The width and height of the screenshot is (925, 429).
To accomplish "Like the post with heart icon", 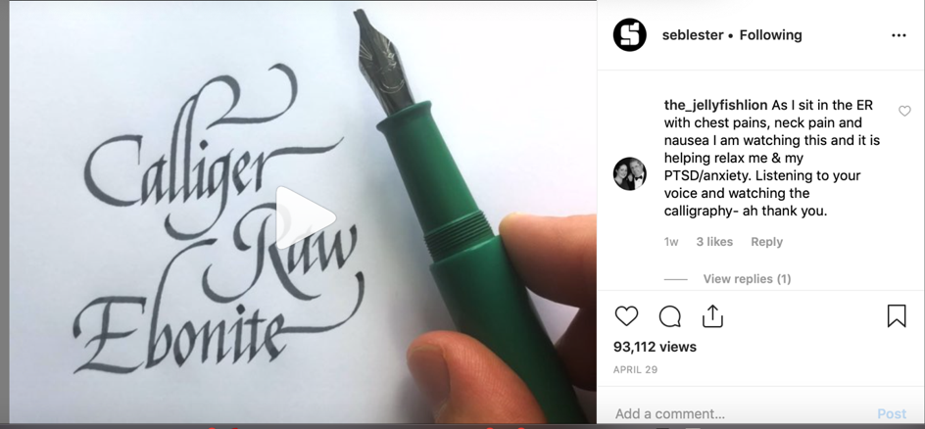I will click(x=626, y=316).
